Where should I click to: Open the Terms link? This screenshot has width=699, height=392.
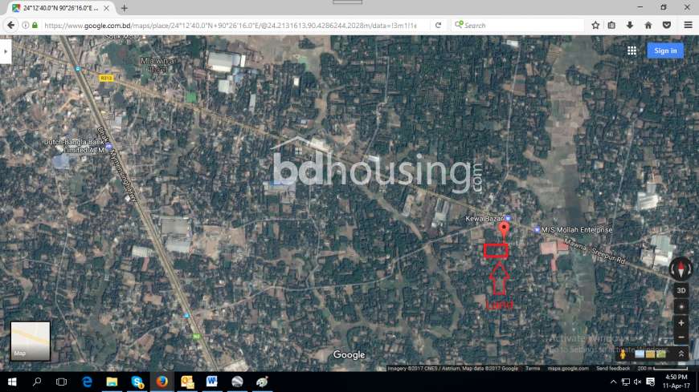pyautogui.click(x=532, y=369)
